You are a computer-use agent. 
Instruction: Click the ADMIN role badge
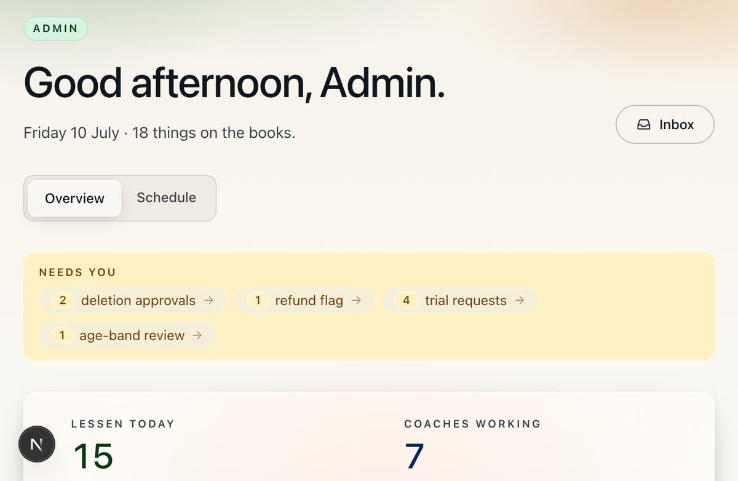(x=56, y=28)
